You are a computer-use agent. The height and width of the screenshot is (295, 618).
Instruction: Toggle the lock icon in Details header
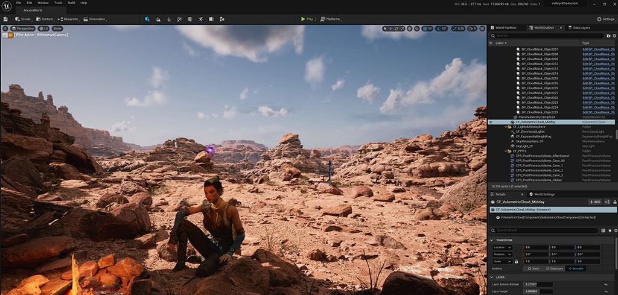(x=615, y=201)
